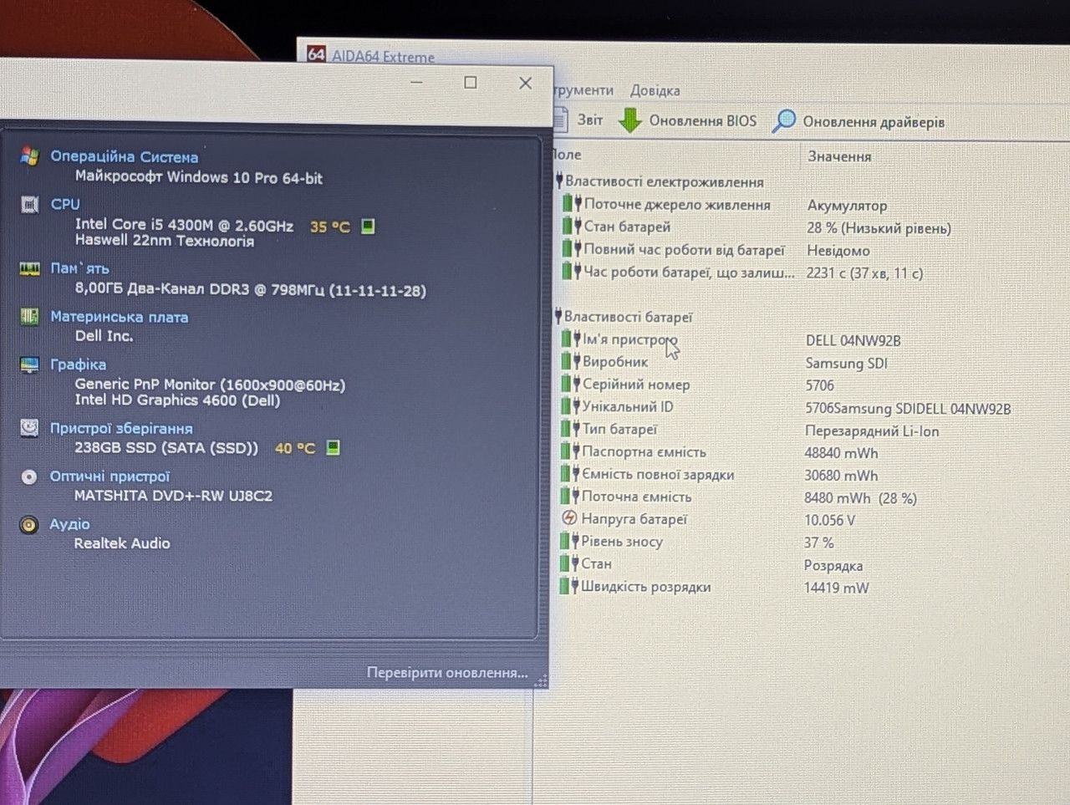Click the green CPU temperature indicator
The height and width of the screenshot is (805, 1070).
tap(368, 226)
